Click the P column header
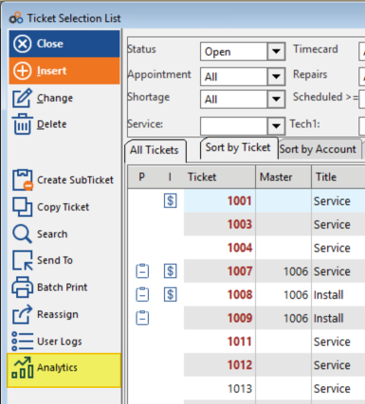Viewport: 365px width, 404px height. pos(141,177)
